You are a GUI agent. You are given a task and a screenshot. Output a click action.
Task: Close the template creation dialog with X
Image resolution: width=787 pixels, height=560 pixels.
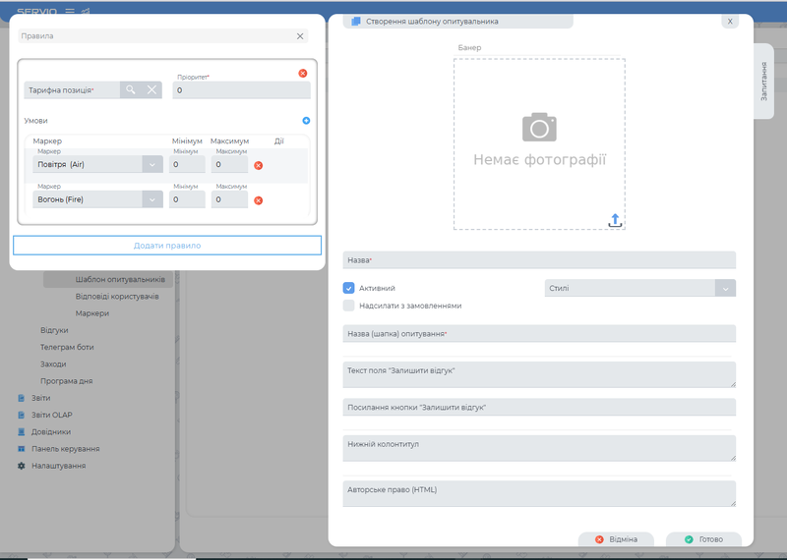[x=730, y=22]
